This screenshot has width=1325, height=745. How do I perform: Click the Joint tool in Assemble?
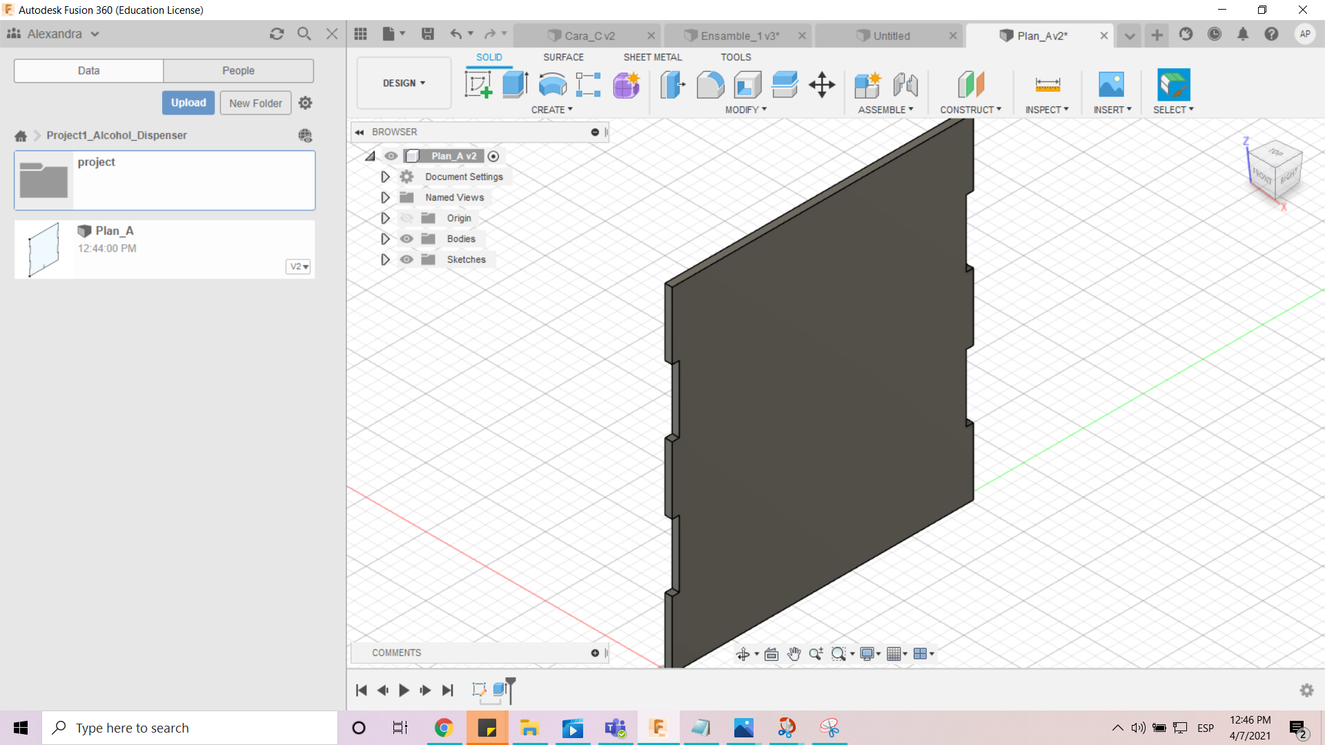(x=905, y=85)
